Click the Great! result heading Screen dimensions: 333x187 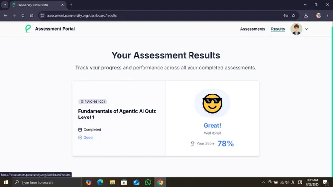[213, 125]
